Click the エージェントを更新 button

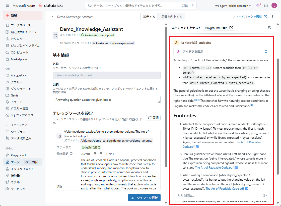(x=144, y=198)
